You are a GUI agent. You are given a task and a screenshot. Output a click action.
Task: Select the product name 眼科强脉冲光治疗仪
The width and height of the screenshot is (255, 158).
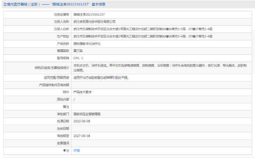[87, 43]
